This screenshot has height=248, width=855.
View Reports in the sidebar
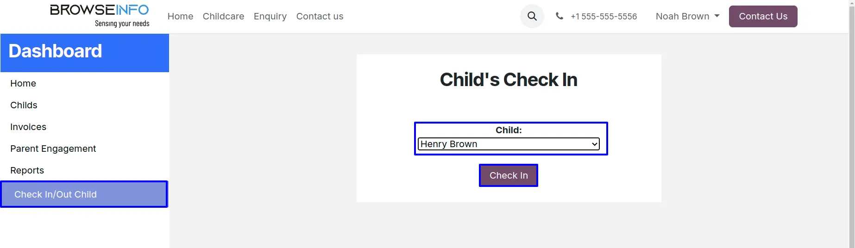click(x=27, y=170)
